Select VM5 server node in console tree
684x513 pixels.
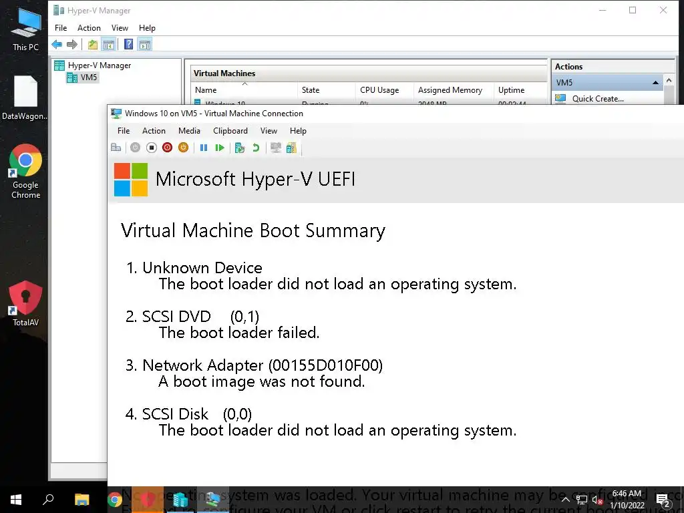pyautogui.click(x=82, y=77)
